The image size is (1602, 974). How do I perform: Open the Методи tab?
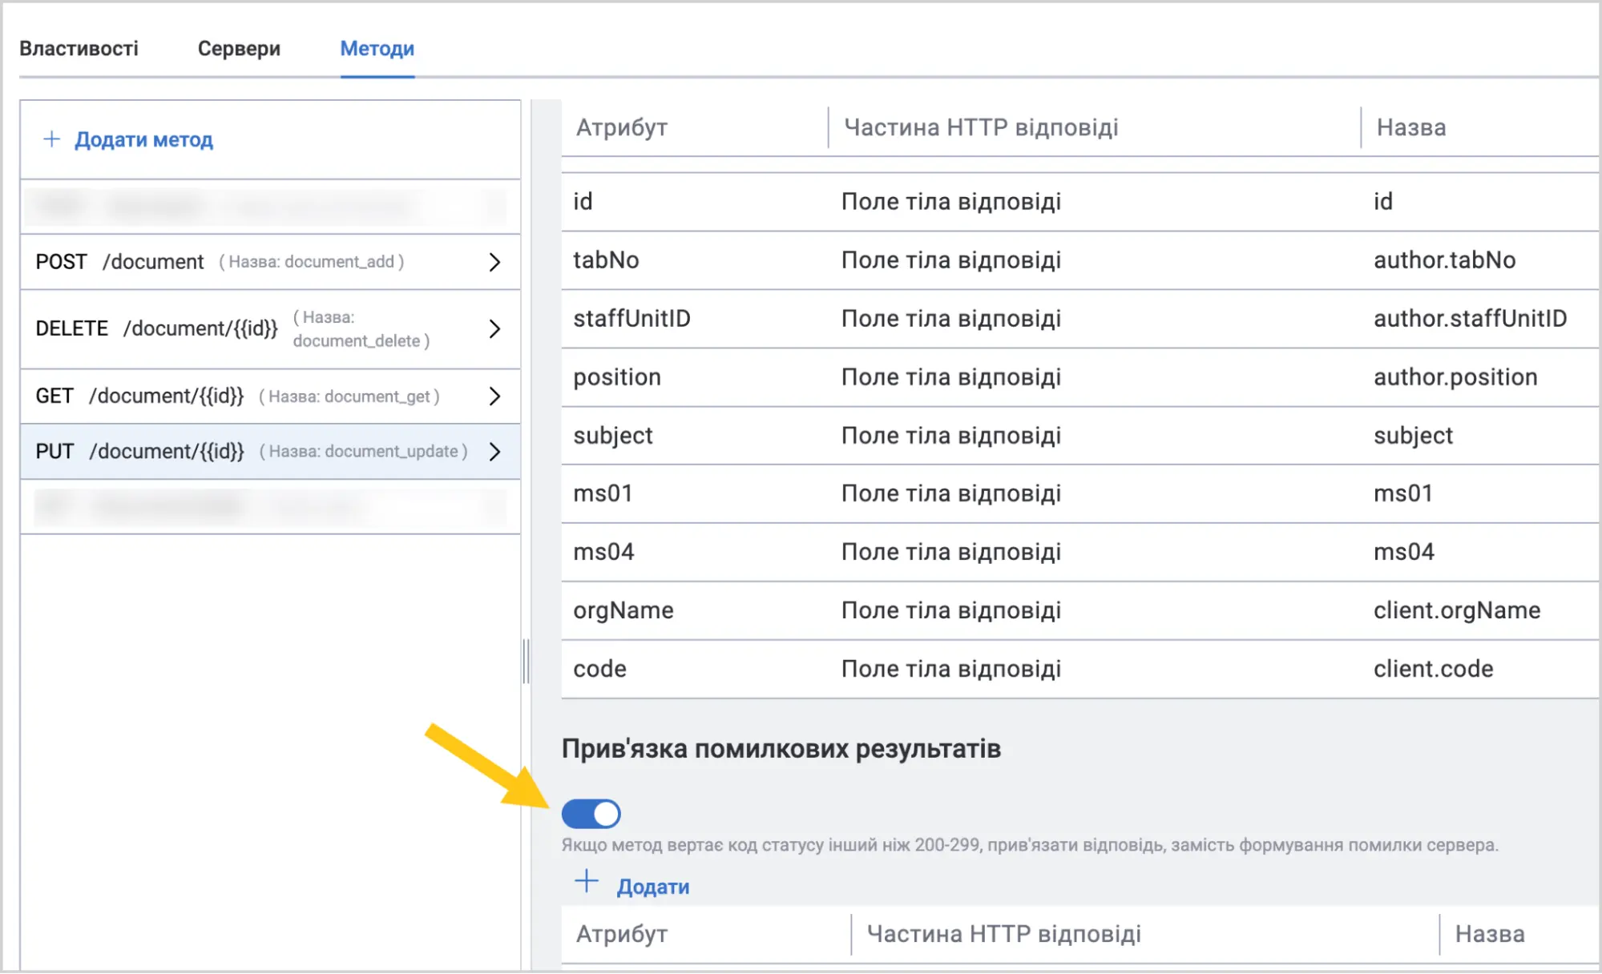pyautogui.click(x=377, y=49)
